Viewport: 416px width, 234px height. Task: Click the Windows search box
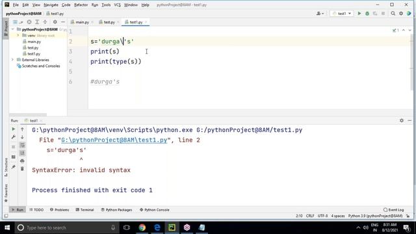pos(66,227)
